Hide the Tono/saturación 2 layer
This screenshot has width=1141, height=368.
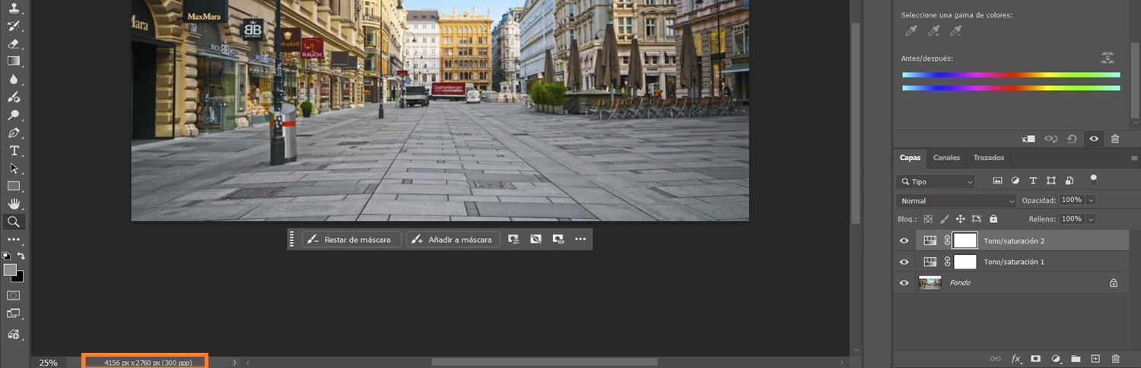(x=904, y=241)
